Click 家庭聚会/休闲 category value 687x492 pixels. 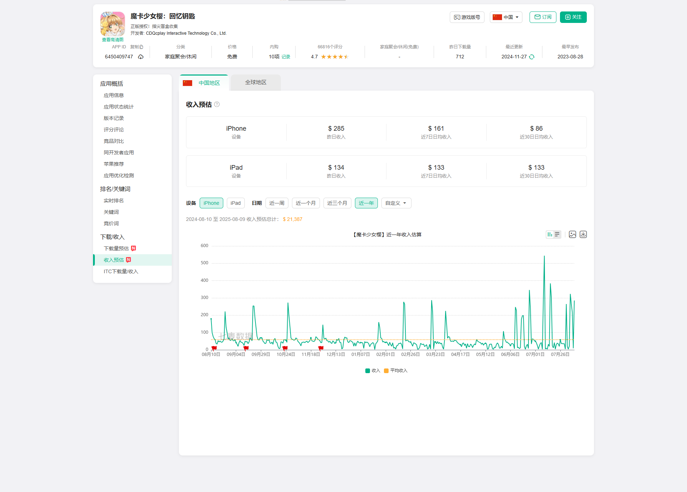181,57
